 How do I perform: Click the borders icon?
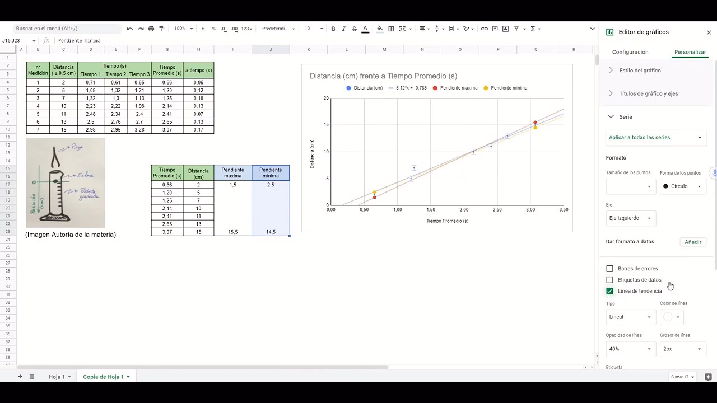pos(391,29)
